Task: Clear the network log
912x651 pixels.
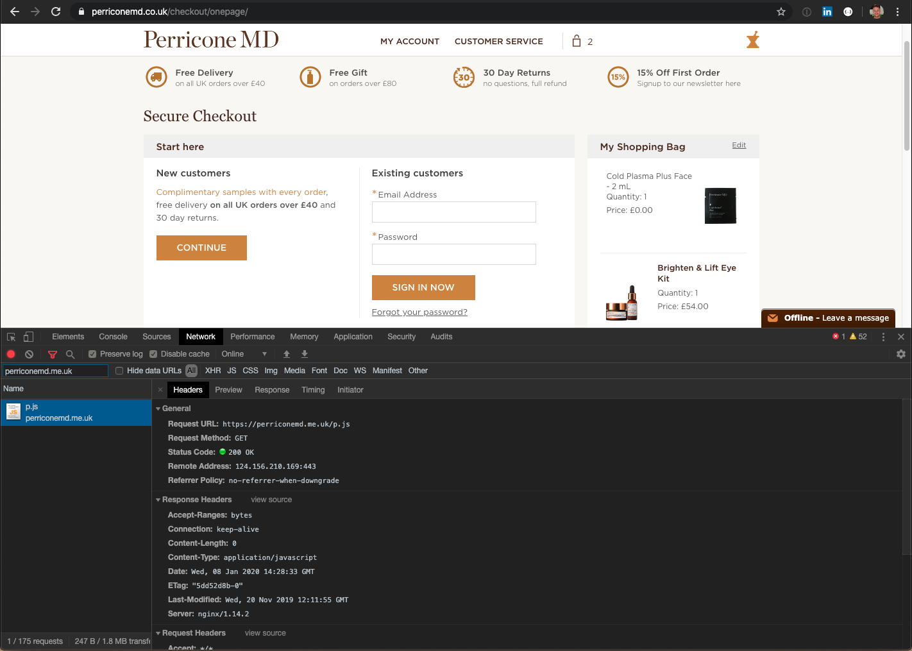Action: (29, 354)
